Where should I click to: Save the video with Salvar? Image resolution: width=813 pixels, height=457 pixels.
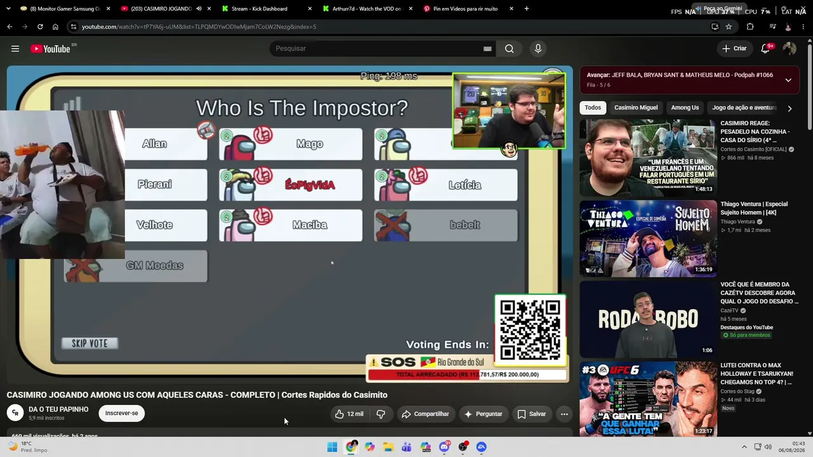point(532,414)
